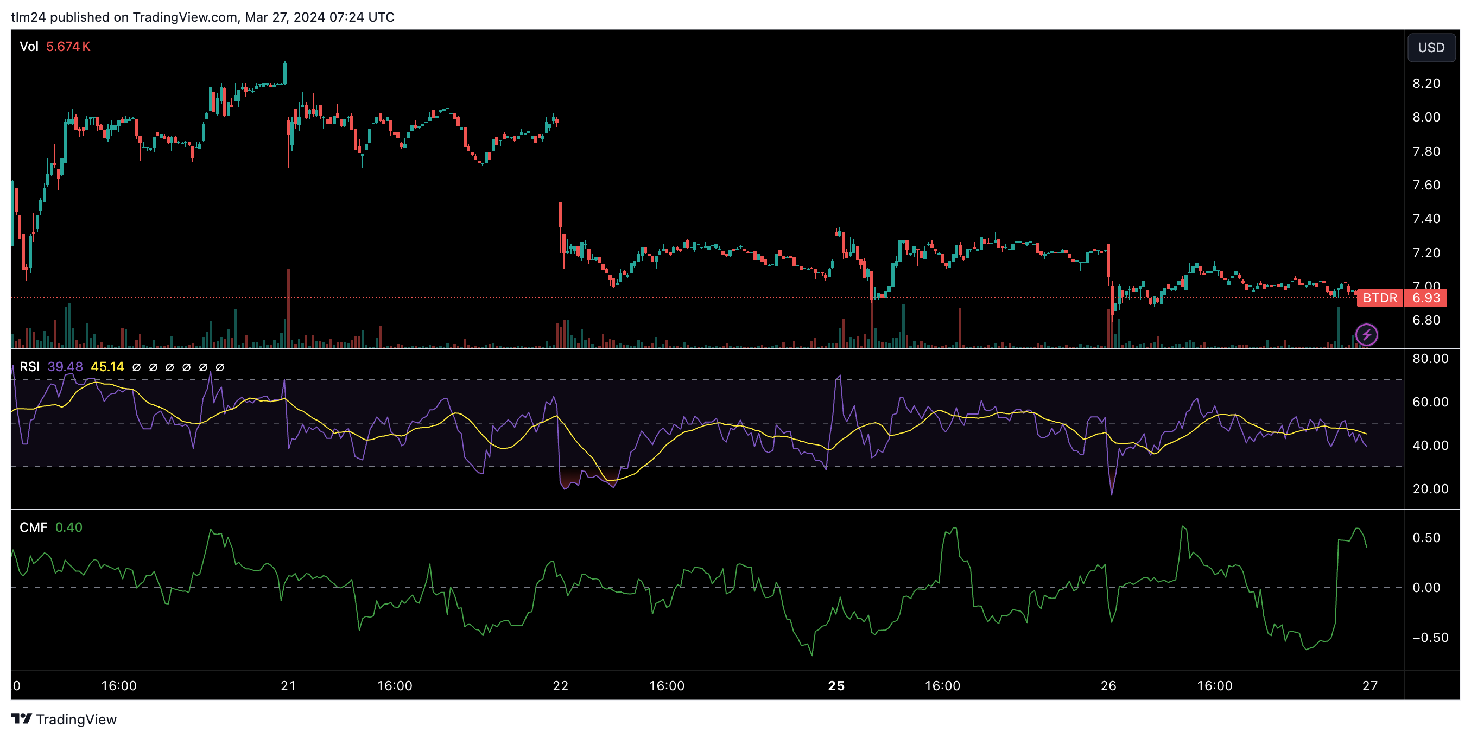Open the USD currency selector
This screenshot has width=1471, height=738.
pyautogui.click(x=1430, y=47)
